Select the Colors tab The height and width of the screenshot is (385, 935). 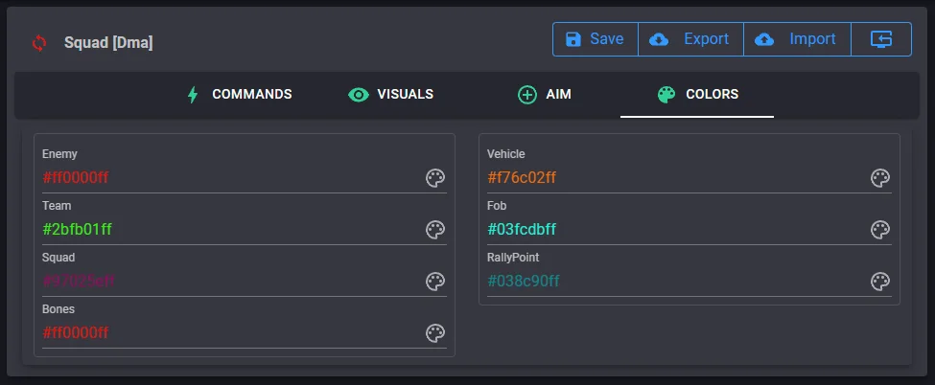click(x=697, y=95)
